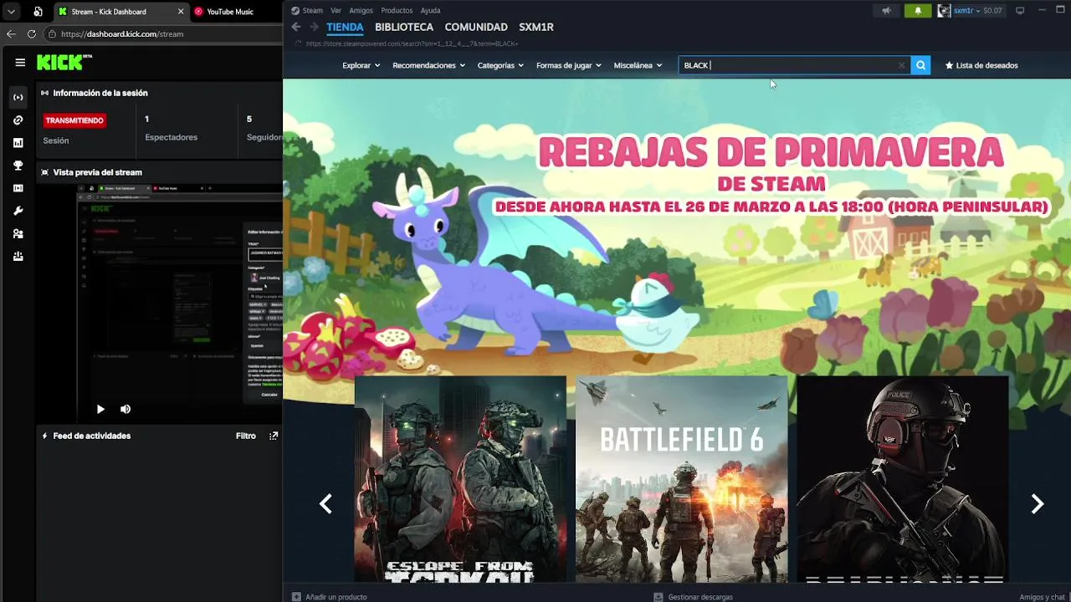The width and height of the screenshot is (1071, 602).
Task: Click the browser workspace icon beside tabs
Action: tap(38, 12)
